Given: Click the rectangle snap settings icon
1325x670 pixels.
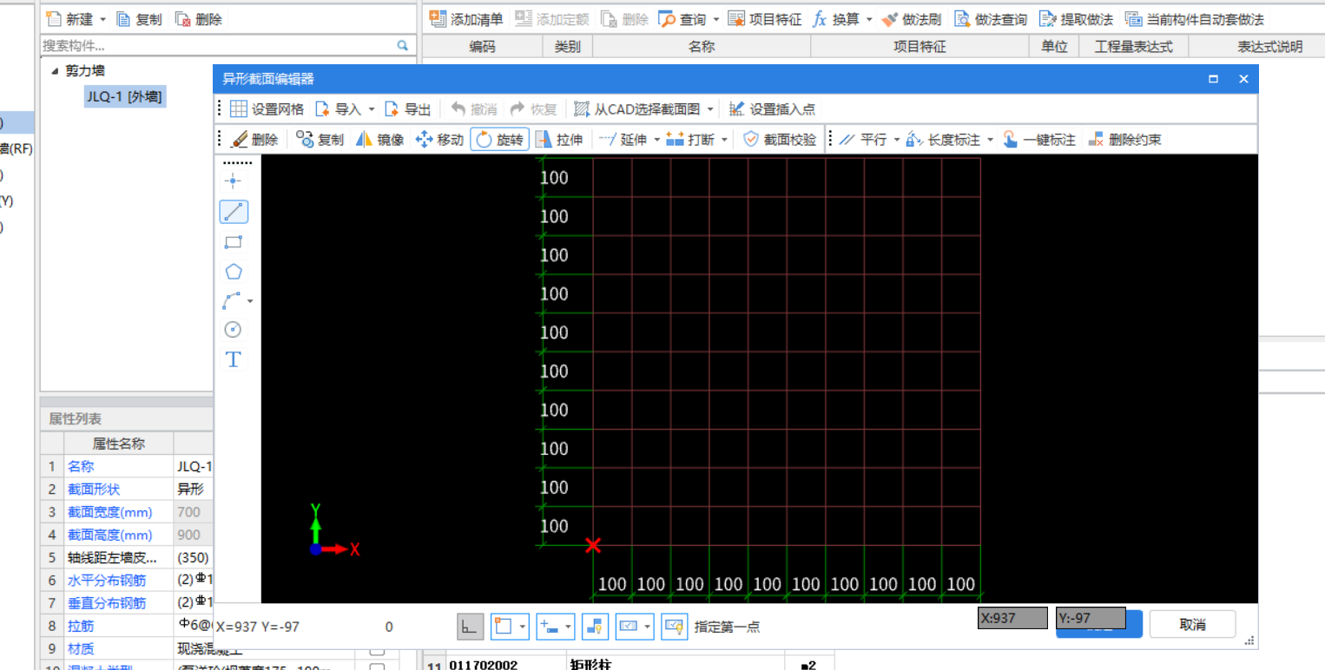Looking at the screenshot, I should coord(503,626).
